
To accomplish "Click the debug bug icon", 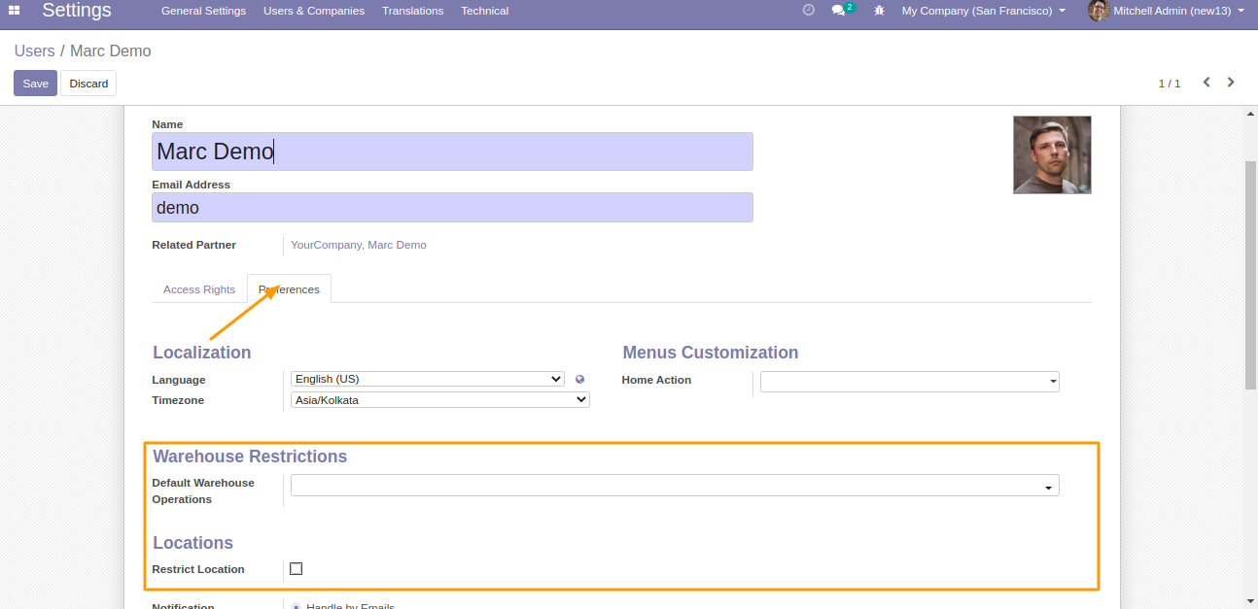I will (879, 11).
